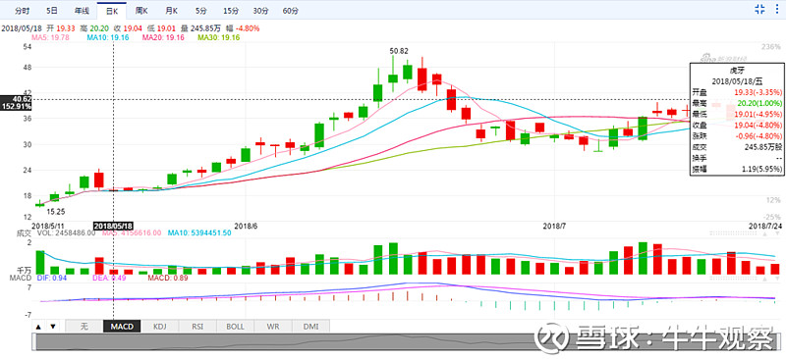786x359 pixels.
Task: Click the MA10: 19.16 legend label
Action: coord(108,37)
